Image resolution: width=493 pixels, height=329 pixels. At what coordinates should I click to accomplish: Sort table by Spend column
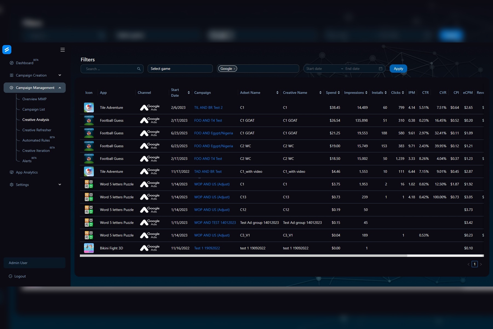click(x=339, y=93)
